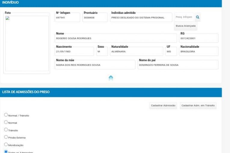
Task: Choose the Trânsito radio option
Action: click(x=6, y=130)
